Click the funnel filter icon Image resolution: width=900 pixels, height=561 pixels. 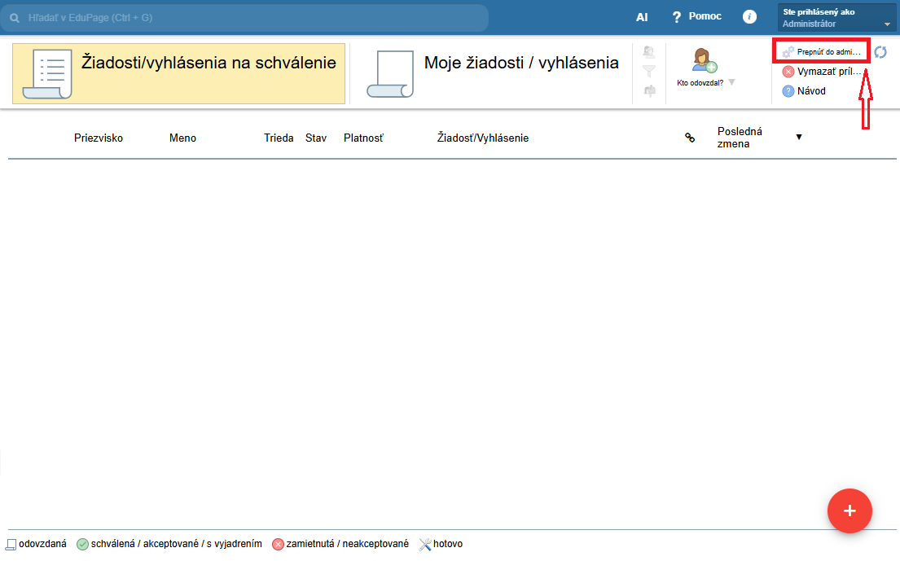(x=649, y=71)
